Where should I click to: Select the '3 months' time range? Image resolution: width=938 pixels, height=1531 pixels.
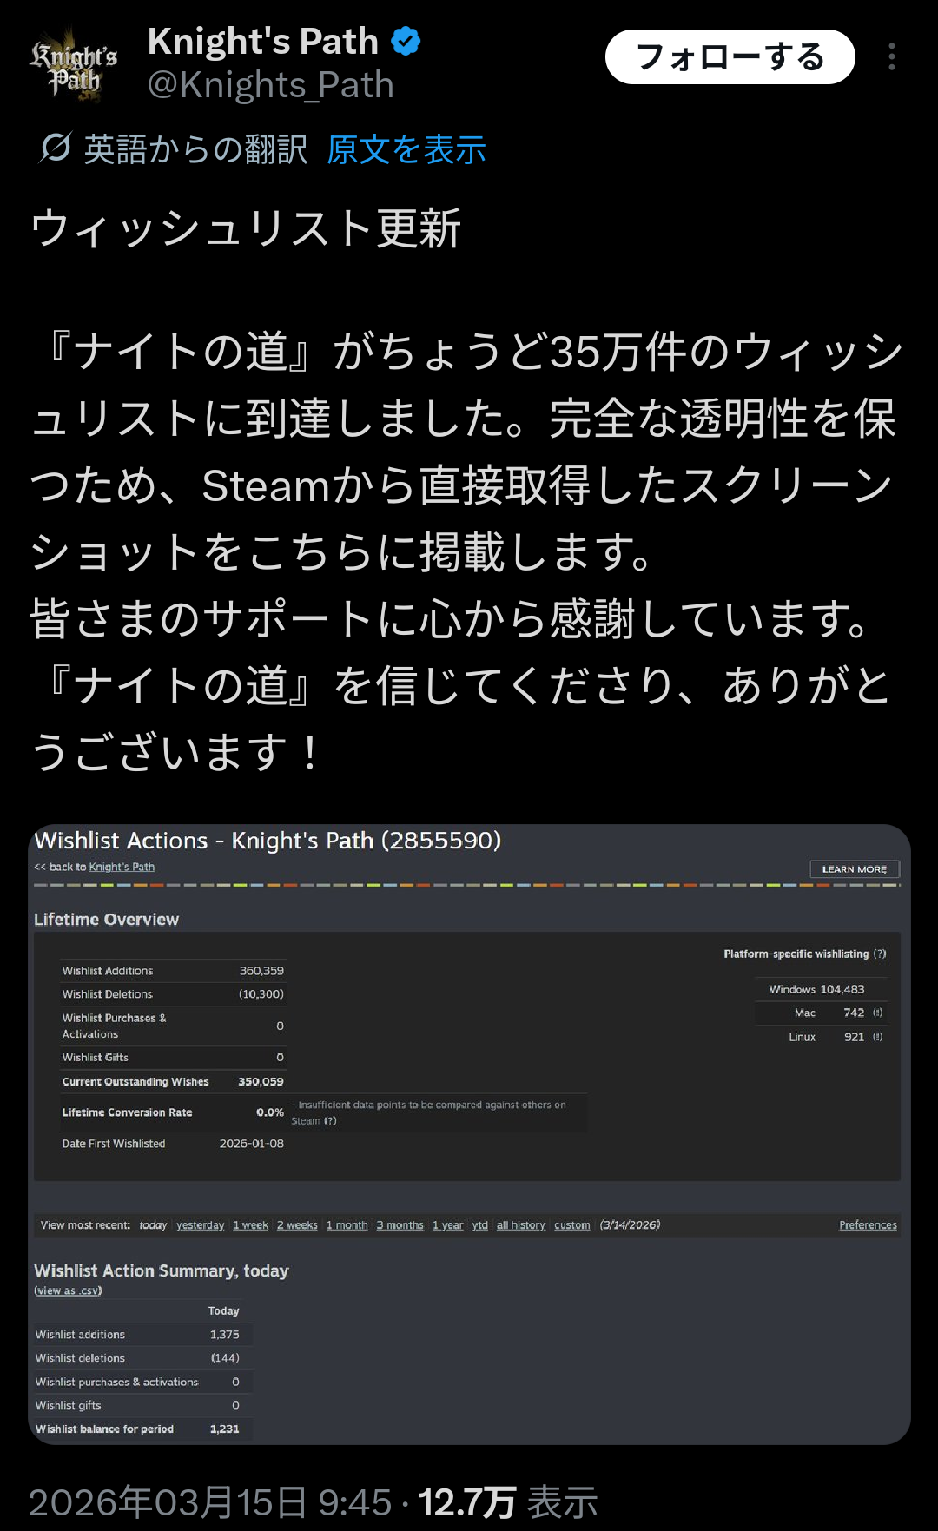[x=400, y=1225]
